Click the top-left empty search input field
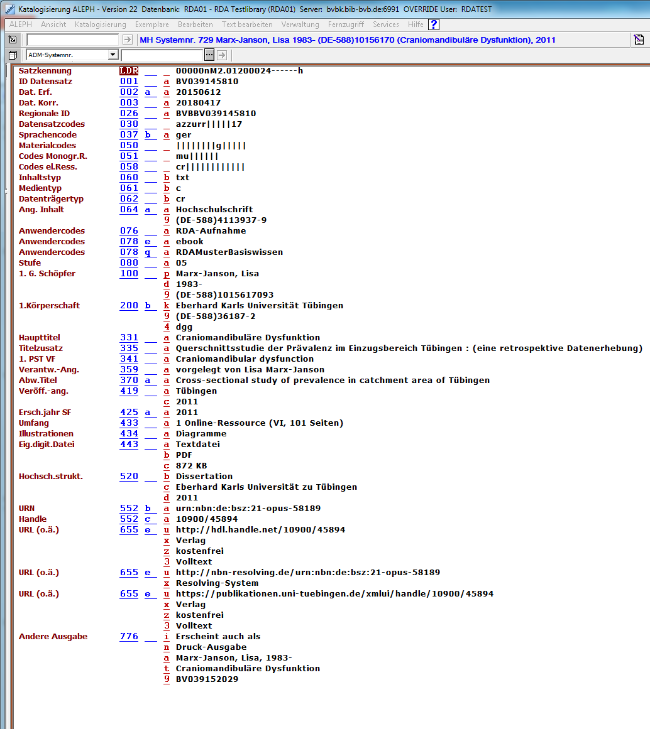This screenshot has width=650, height=729. pos(72,40)
